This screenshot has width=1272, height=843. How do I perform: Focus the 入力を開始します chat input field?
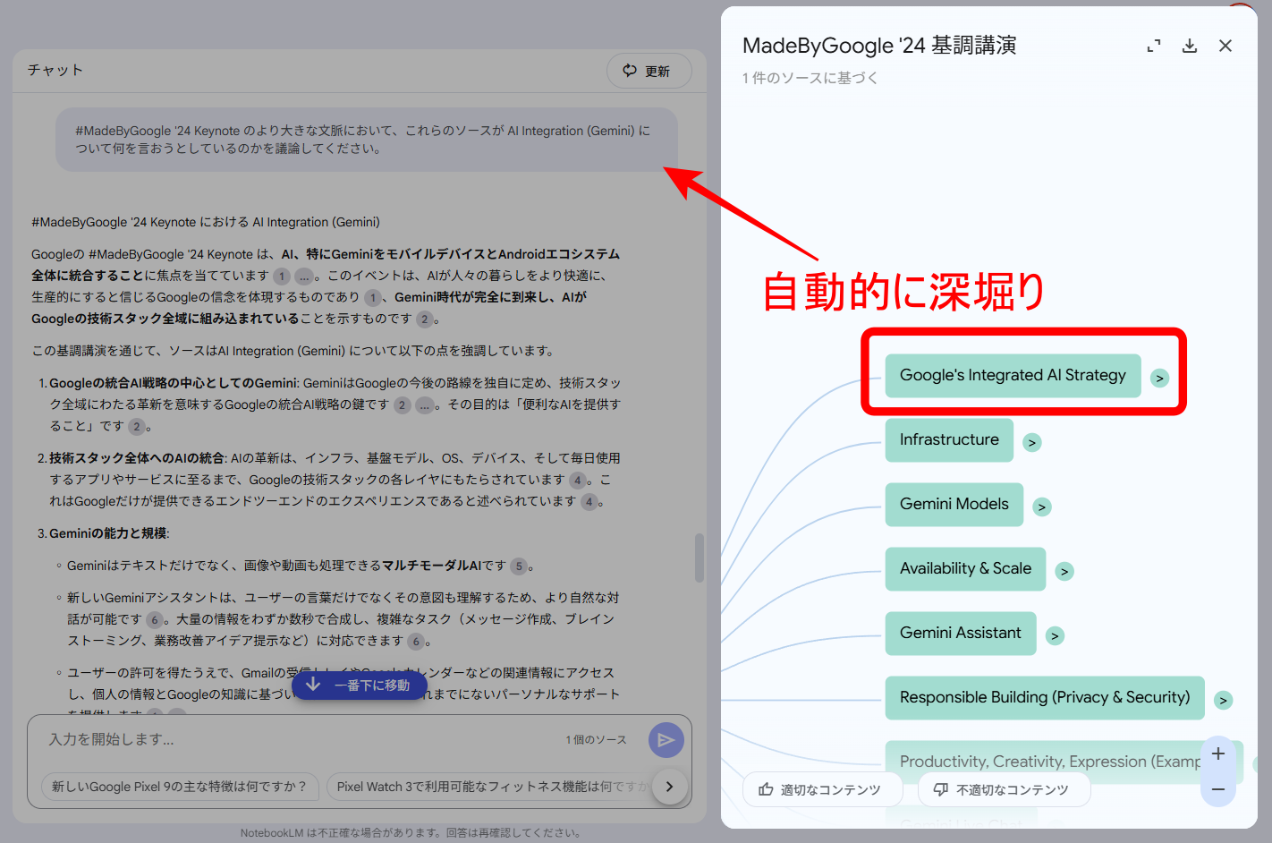(295, 739)
